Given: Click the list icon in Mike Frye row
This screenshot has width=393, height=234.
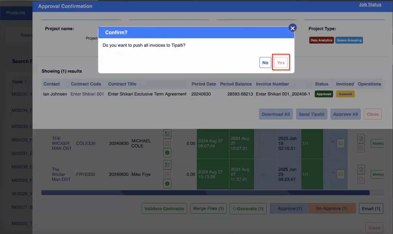Looking at the screenshot, I should [x=167, y=165].
